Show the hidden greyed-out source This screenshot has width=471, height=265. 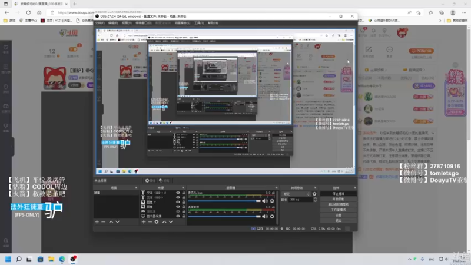pyautogui.click(x=178, y=211)
